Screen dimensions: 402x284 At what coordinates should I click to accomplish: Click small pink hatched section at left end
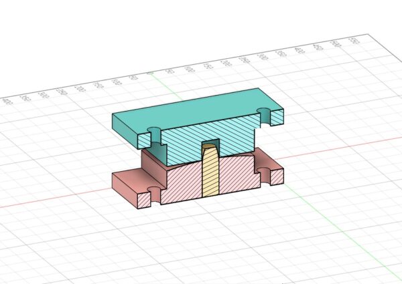pos(144,200)
